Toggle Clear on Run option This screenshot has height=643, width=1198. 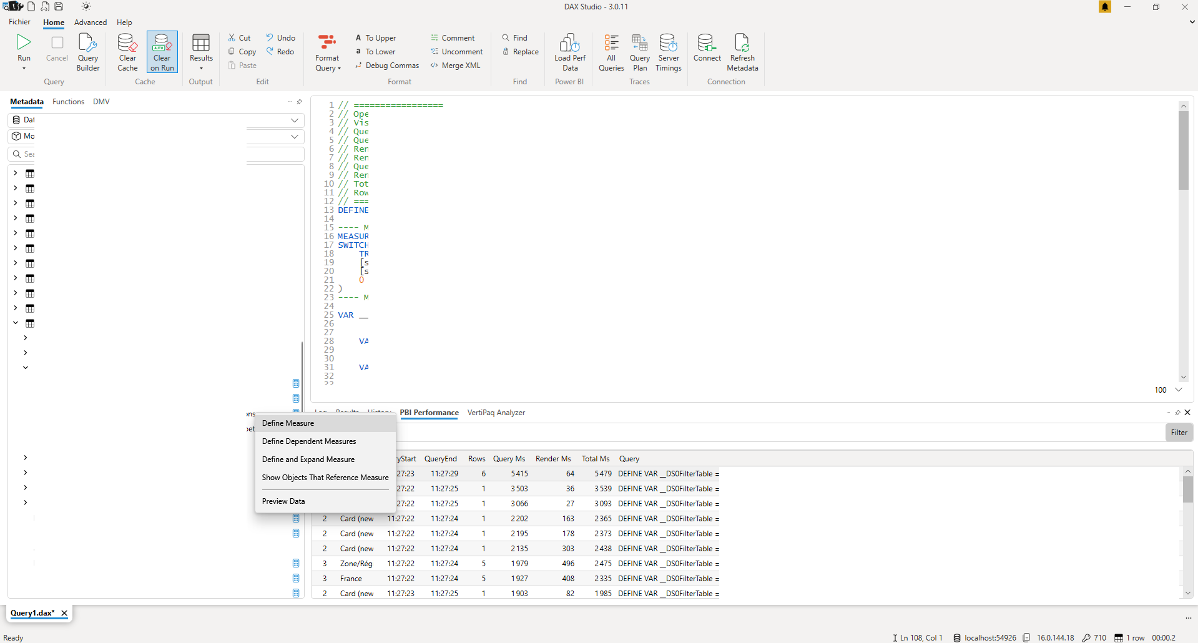click(162, 52)
